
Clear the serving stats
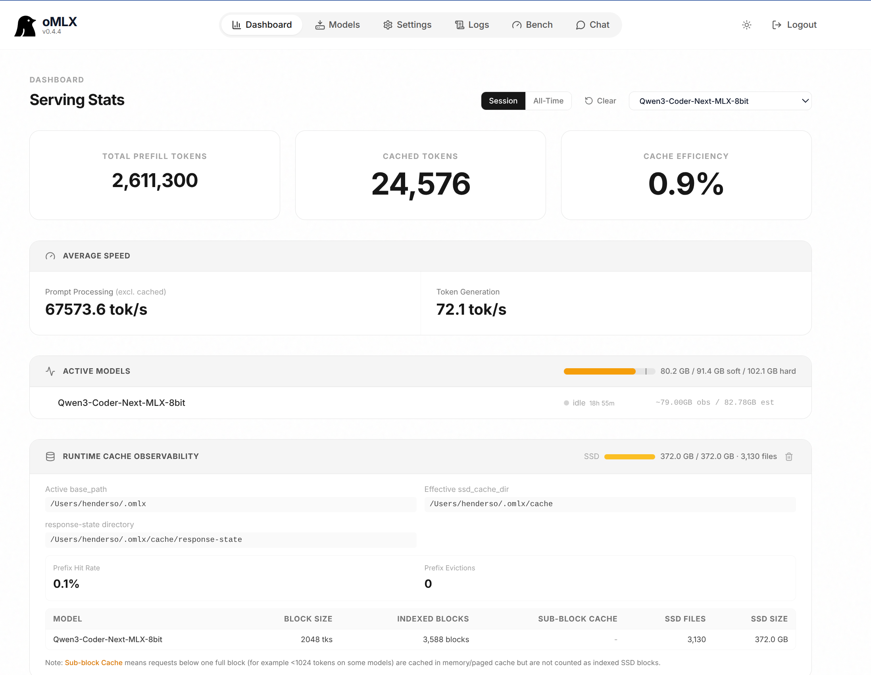600,101
